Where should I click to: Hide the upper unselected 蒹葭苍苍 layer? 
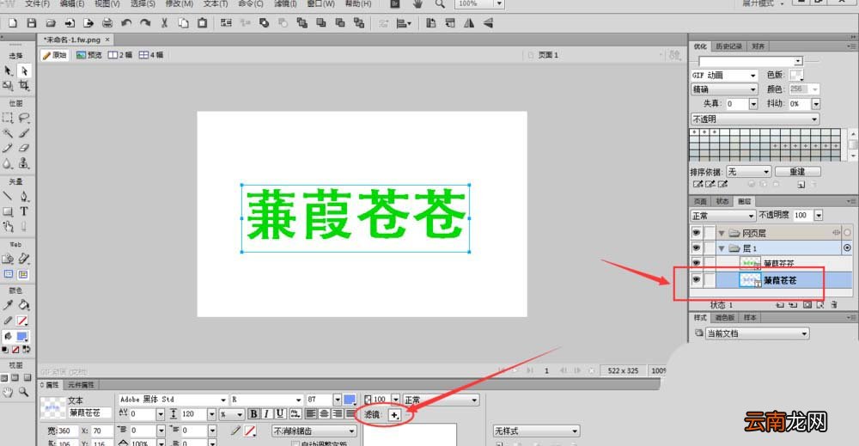click(697, 264)
